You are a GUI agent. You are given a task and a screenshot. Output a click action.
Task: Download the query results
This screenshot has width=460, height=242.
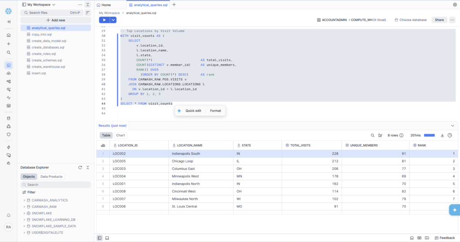442,135
